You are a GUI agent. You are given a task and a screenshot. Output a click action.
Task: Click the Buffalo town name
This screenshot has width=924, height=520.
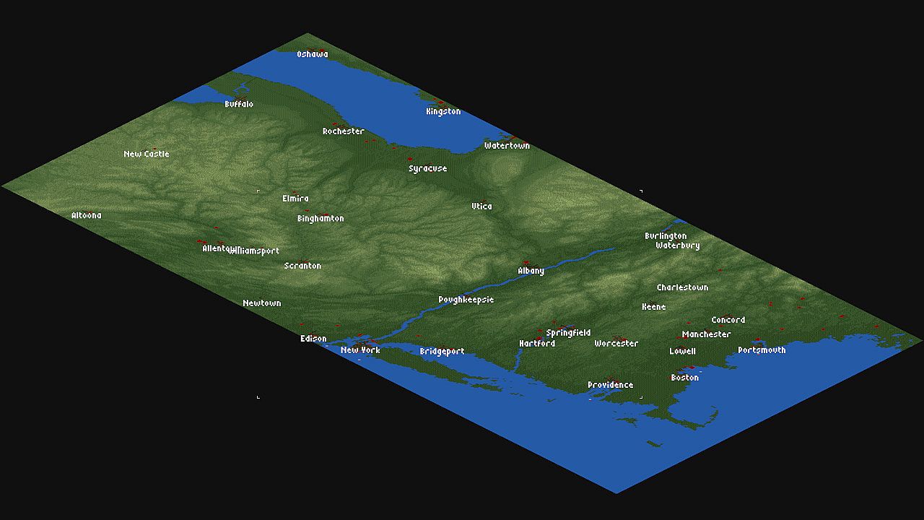tap(239, 104)
